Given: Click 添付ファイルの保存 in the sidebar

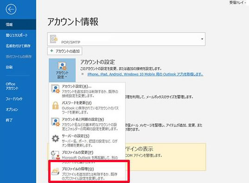Looking at the screenshot, I should [x=18, y=57].
